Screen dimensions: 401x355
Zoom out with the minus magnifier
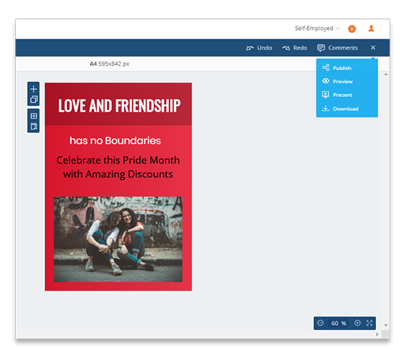320,323
